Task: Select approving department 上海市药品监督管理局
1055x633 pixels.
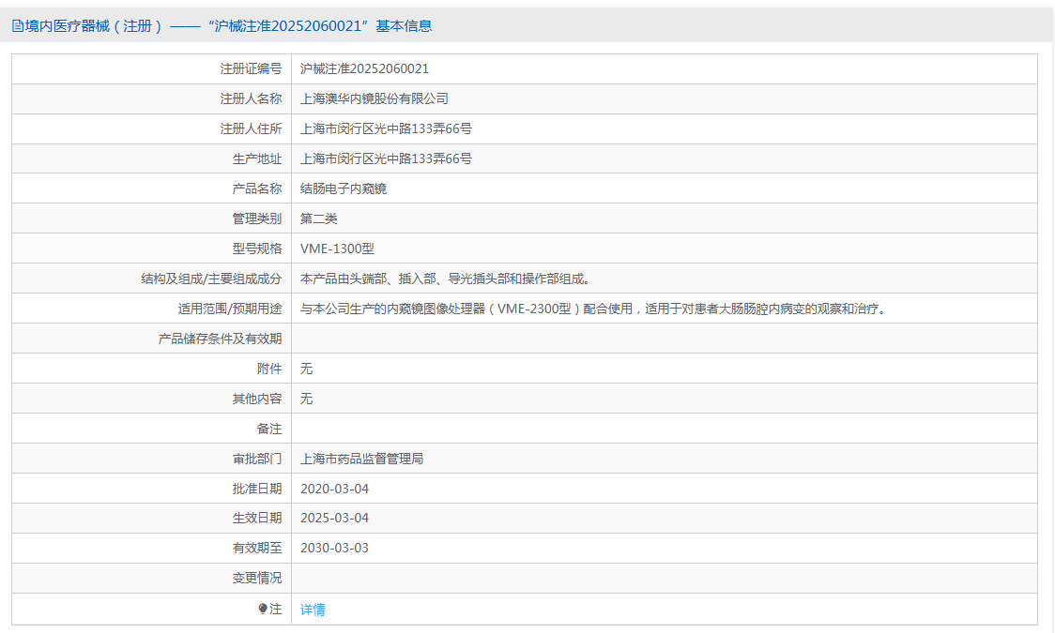Action: click(362, 459)
